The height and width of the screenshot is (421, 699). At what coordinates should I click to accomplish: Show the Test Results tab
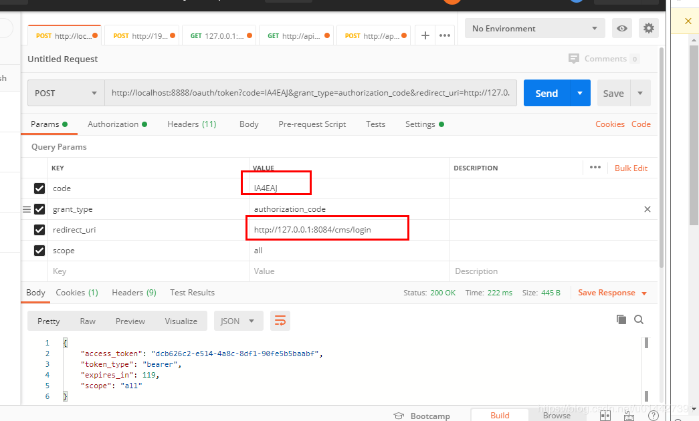pos(192,293)
